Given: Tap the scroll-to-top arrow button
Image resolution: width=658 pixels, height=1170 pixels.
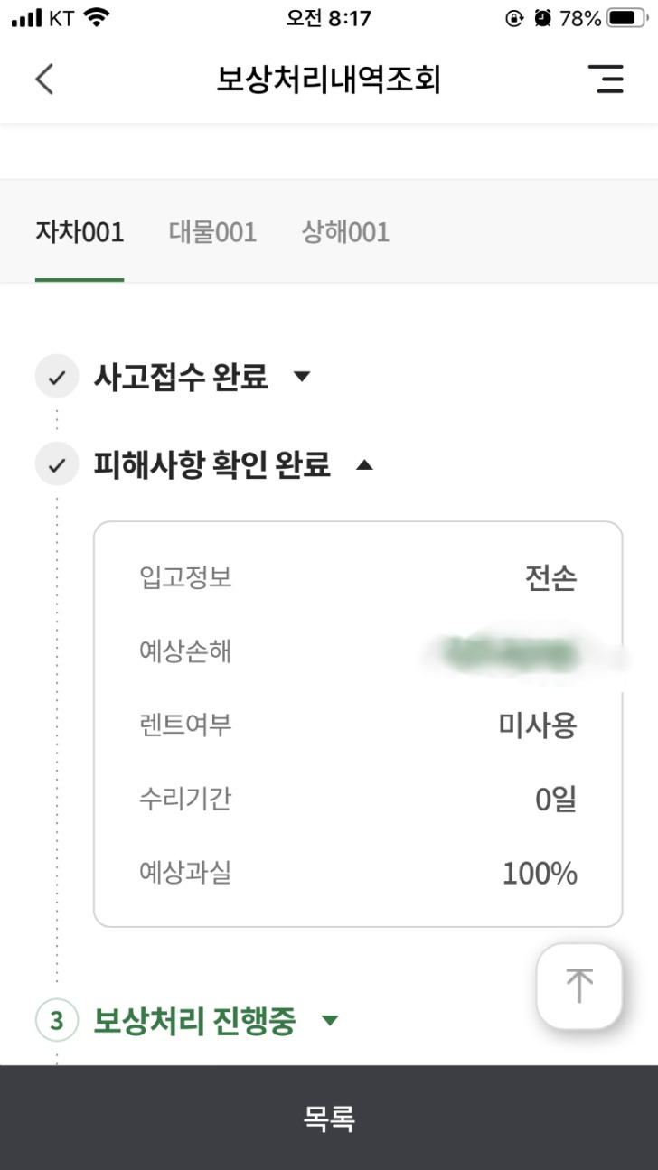Looking at the screenshot, I should click(579, 986).
